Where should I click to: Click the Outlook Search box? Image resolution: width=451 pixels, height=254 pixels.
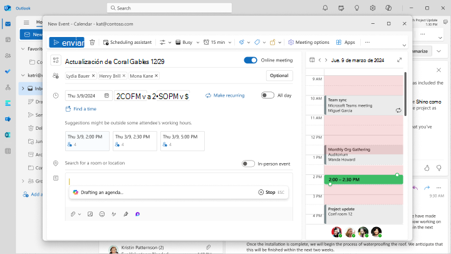[x=169, y=8]
